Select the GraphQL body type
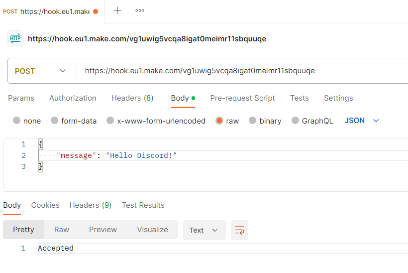 tap(296, 121)
